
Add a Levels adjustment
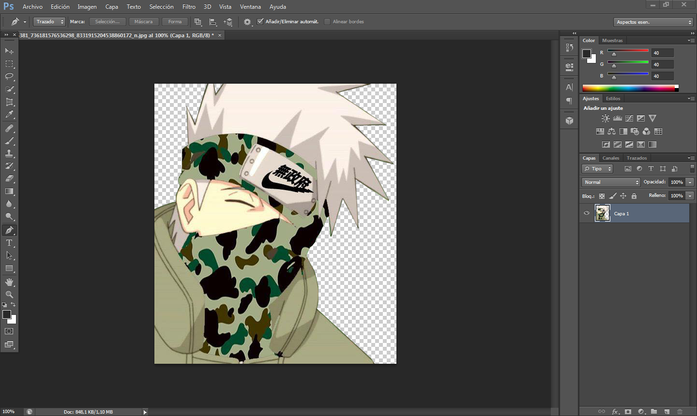tap(618, 118)
